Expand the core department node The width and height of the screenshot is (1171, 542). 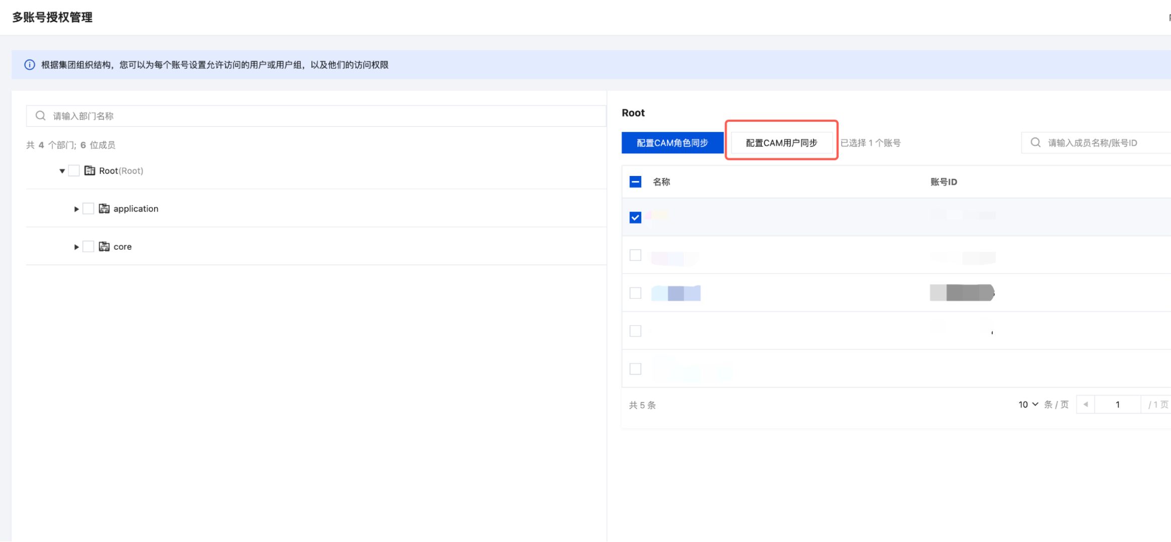tap(76, 247)
